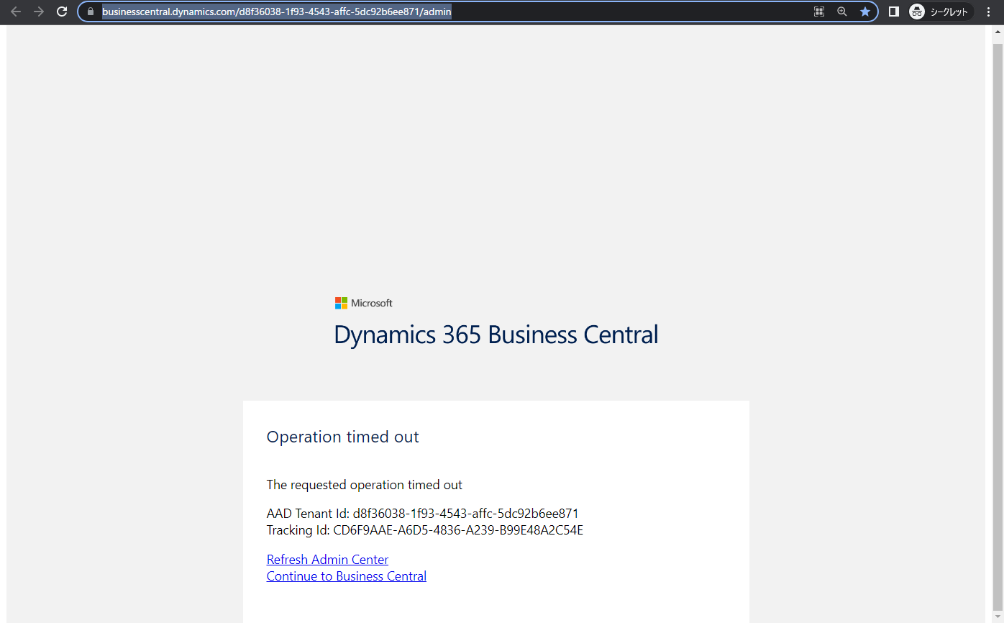The height and width of the screenshot is (623, 1004).
Task: Click the Continue to Business Central link
Action: (346, 576)
